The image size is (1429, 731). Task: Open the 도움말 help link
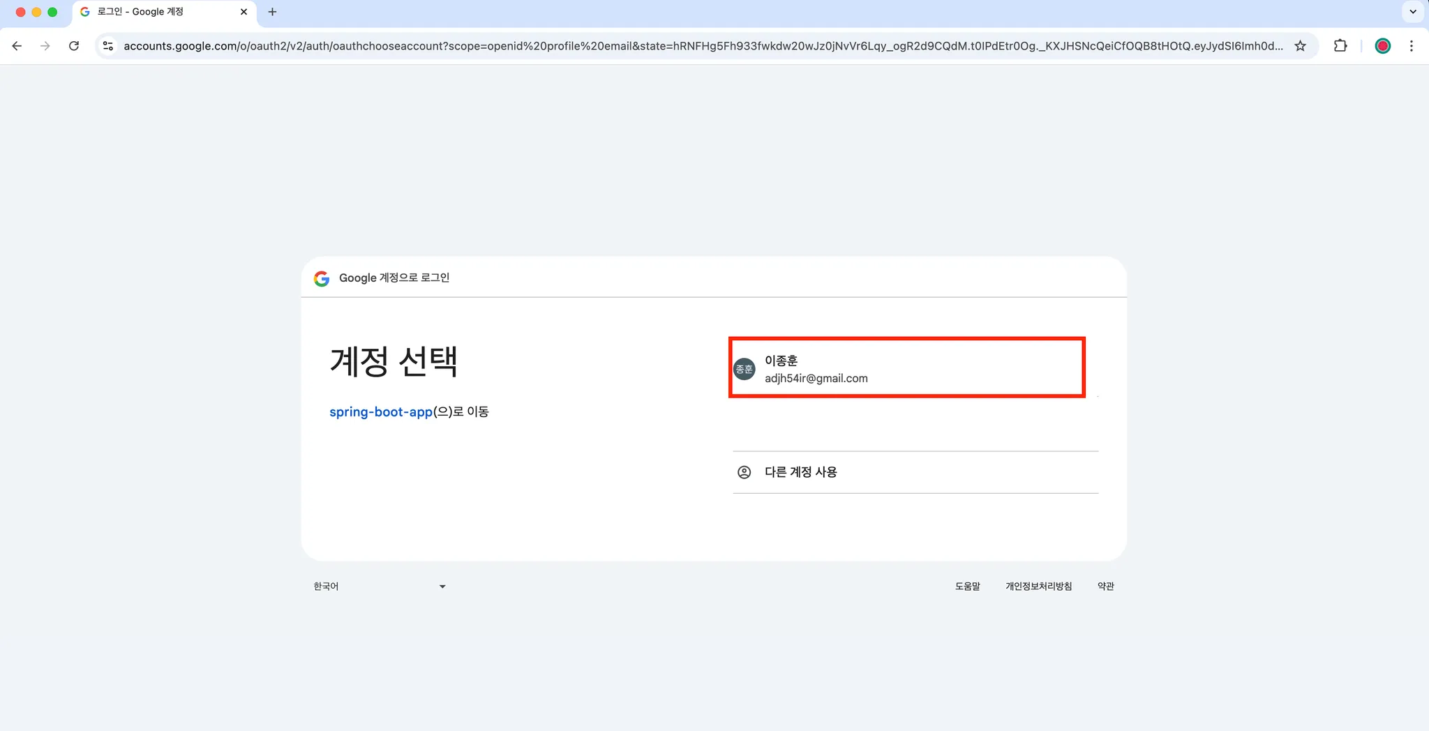pos(967,587)
